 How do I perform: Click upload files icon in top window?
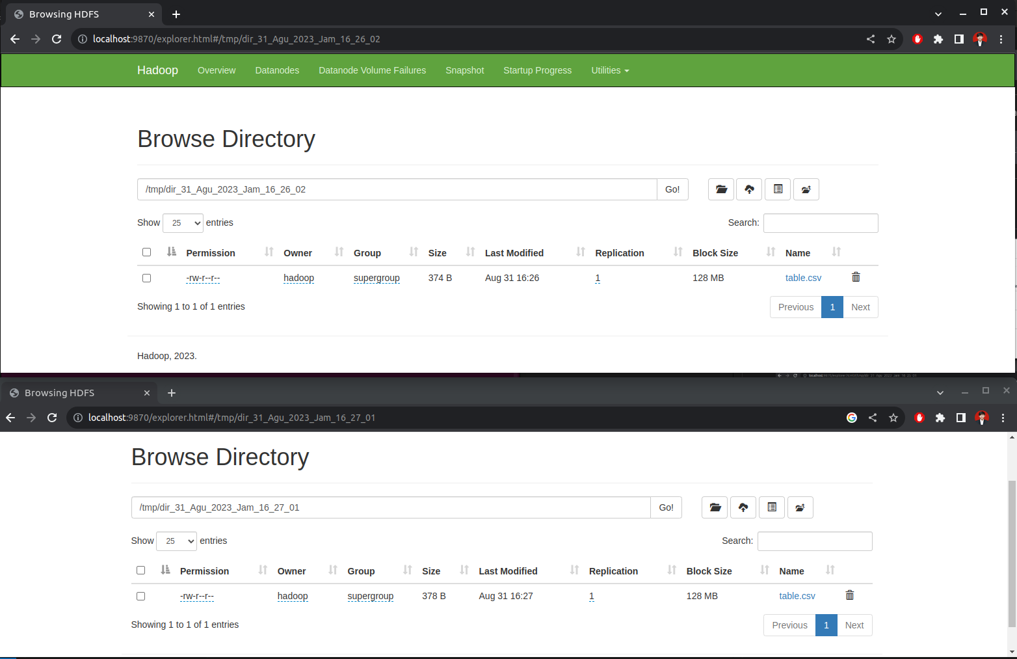click(x=749, y=189)
